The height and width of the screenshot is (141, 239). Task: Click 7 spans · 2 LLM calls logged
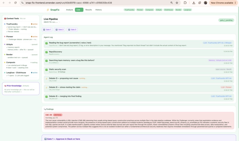(18, 75)
